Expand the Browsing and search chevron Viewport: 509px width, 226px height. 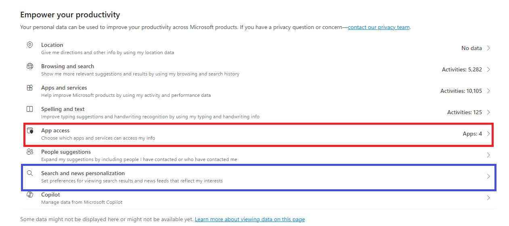(x=488, y=69)
